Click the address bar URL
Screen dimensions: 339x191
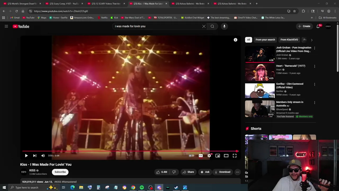[61, 11]
